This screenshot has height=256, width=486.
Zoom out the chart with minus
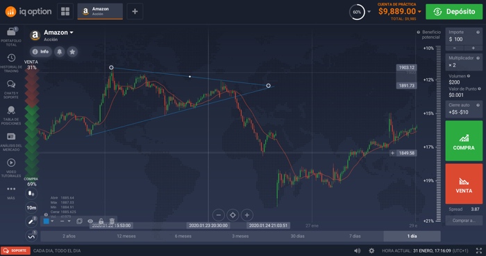pyautogui.click(x=219, y=215)
